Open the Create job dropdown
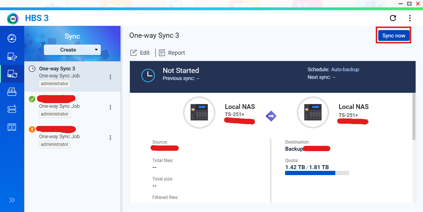 (72, 50)
